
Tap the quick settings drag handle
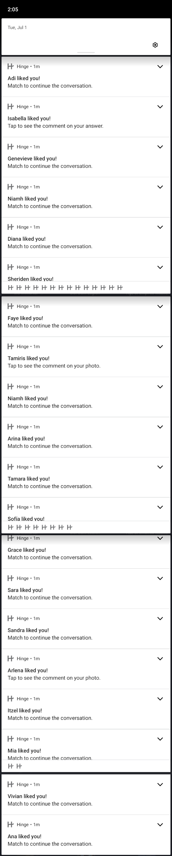[x=86, y=52]
